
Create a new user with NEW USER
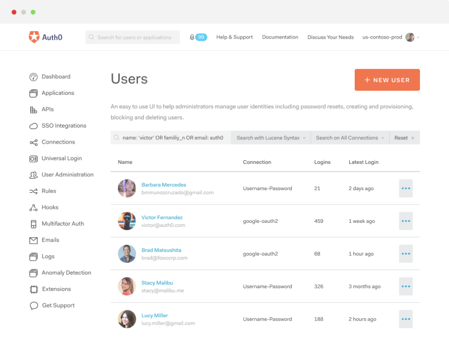387,80
